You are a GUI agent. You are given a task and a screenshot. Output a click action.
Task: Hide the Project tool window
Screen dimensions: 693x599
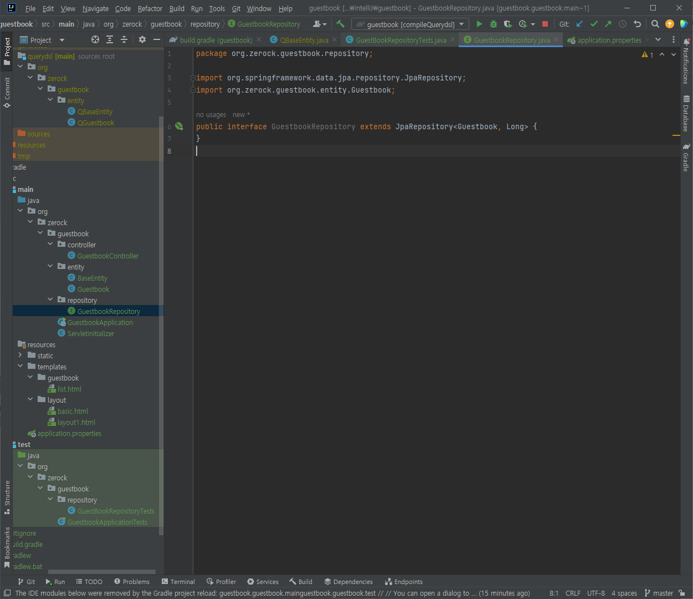(x=157, y=39)
